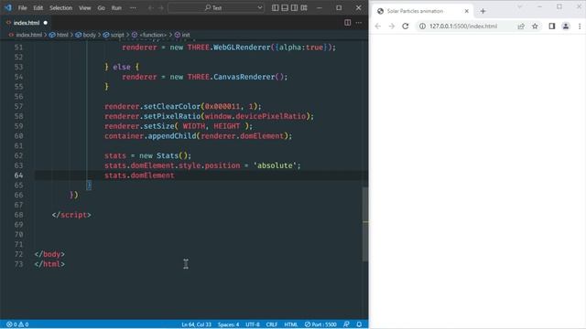
Task: Open the Go menu
Action: coord(101,8)
